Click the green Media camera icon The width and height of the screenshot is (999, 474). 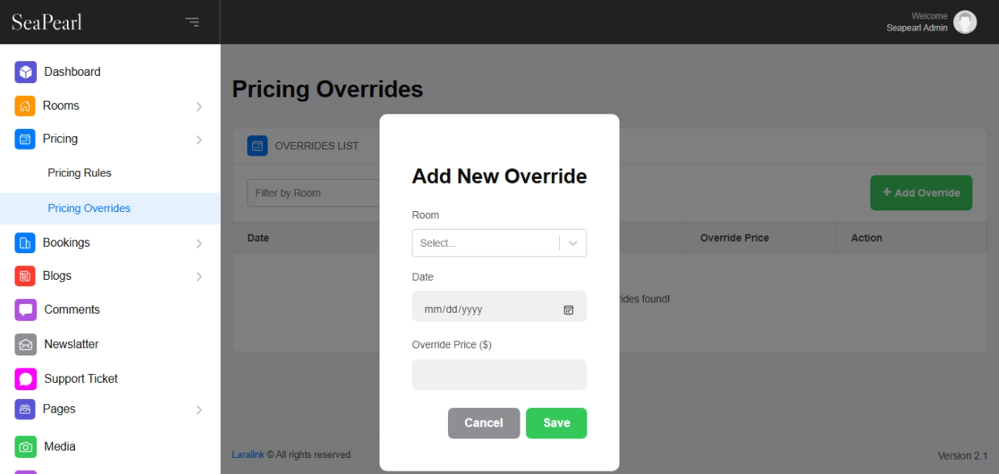point(26,447)
